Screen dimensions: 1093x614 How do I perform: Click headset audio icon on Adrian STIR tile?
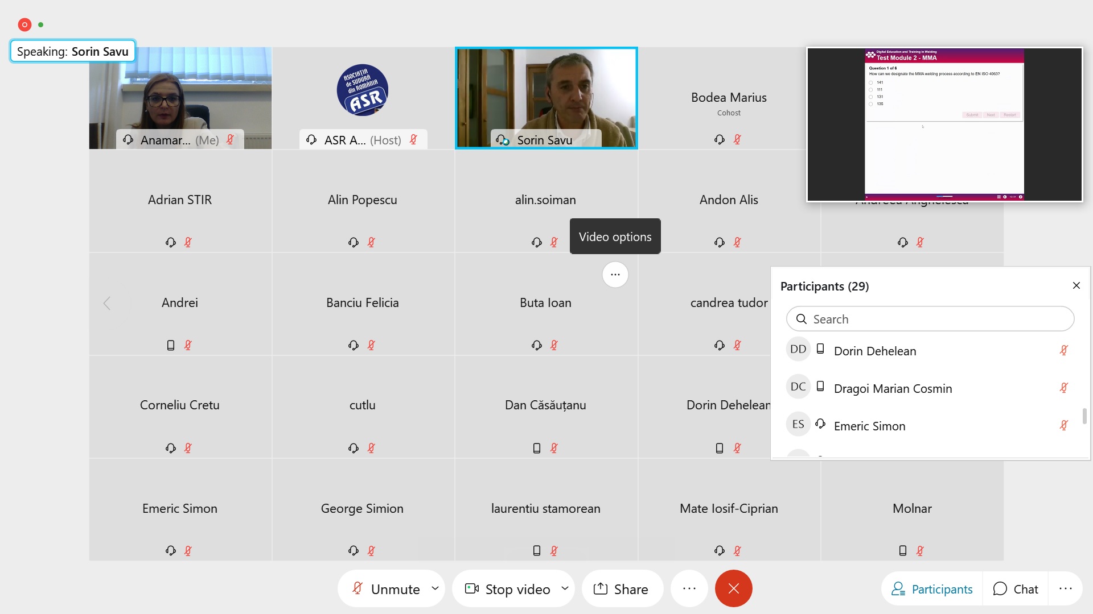(x=170, y=243)
